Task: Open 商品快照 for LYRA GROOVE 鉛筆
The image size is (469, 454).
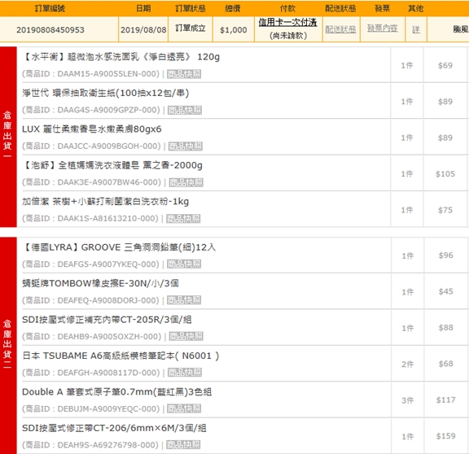Action: pos(184,264)
